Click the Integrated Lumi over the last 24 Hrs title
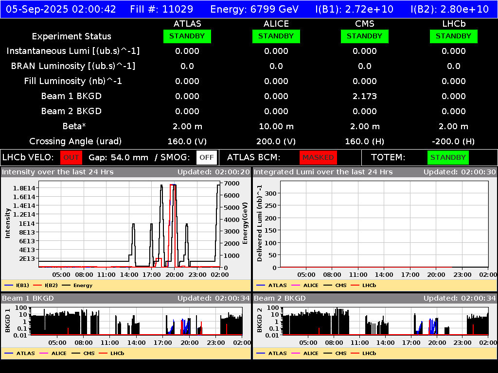498x373 pixels. 323,172
